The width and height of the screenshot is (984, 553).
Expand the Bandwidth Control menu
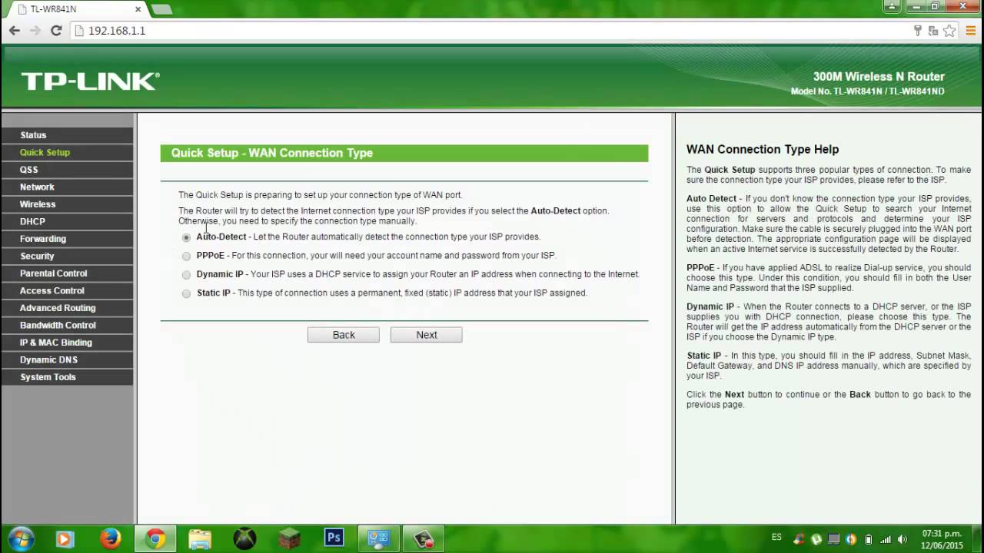(67, 325)
